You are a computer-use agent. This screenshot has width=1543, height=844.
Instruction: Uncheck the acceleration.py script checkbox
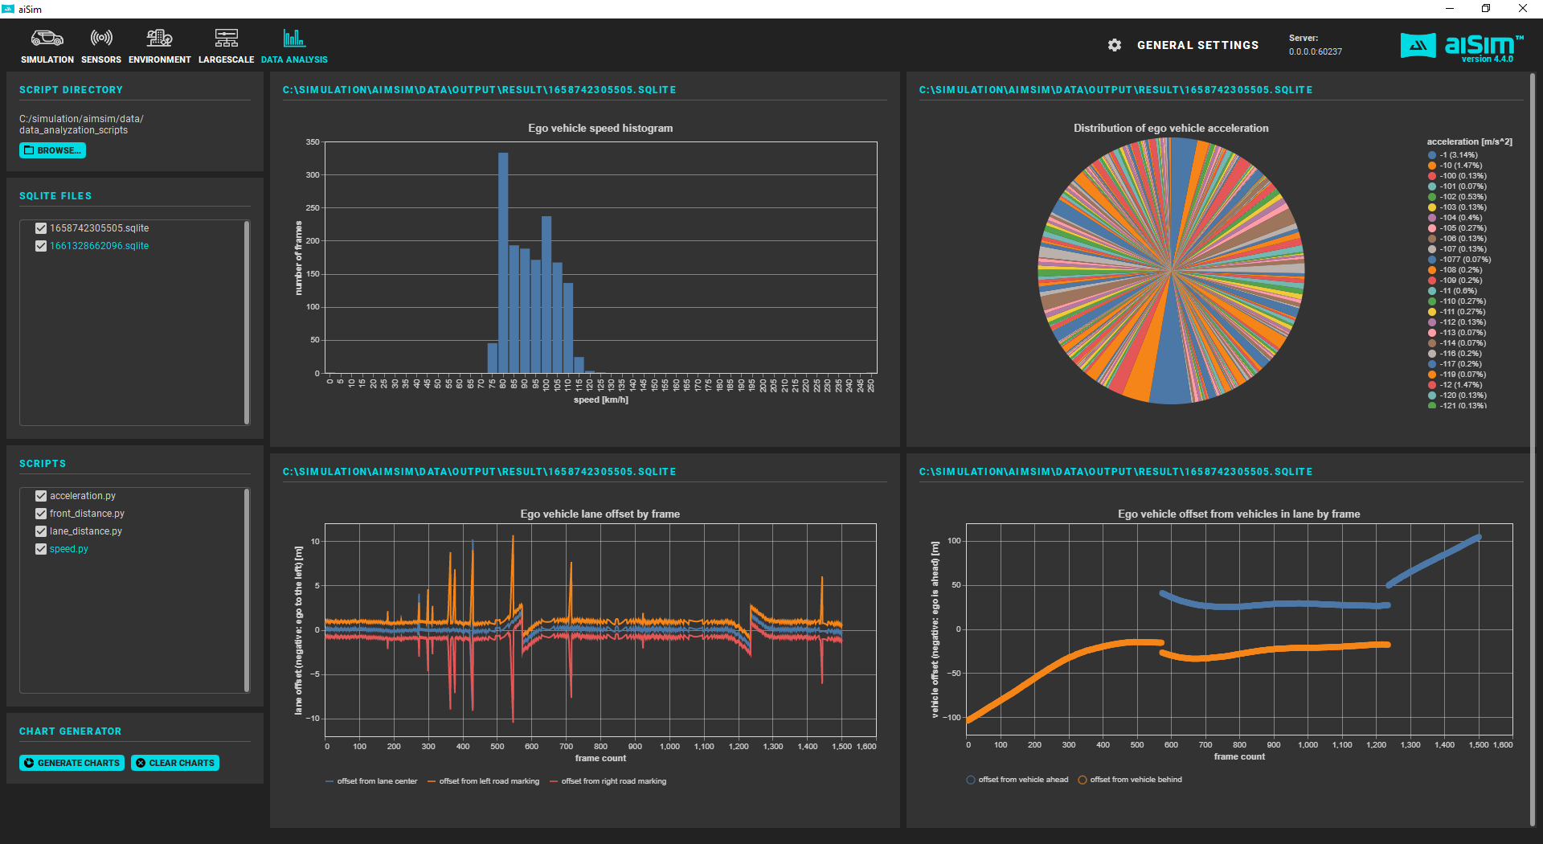tap(41, 496)
